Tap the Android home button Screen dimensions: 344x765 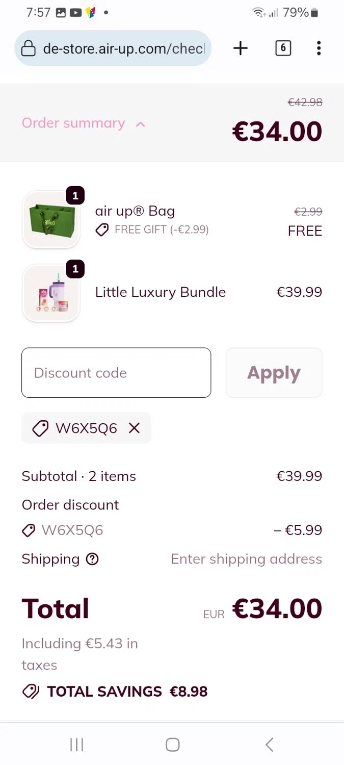click(x=172, y=745)
